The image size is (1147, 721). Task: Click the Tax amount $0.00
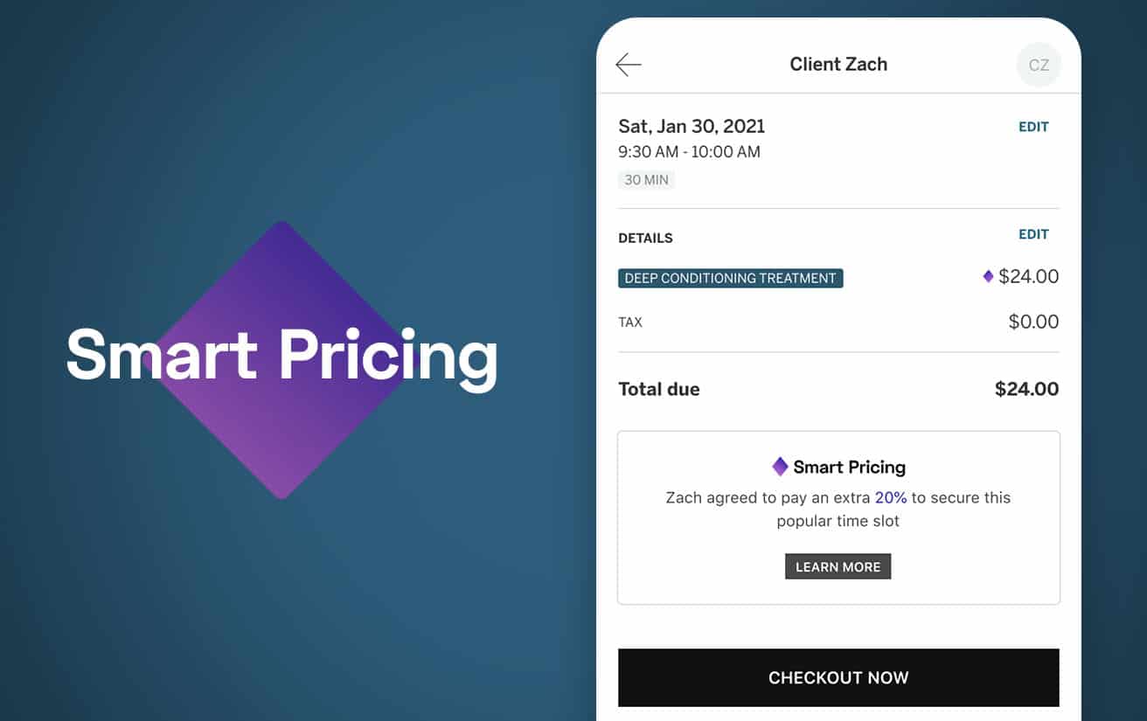1033,322
